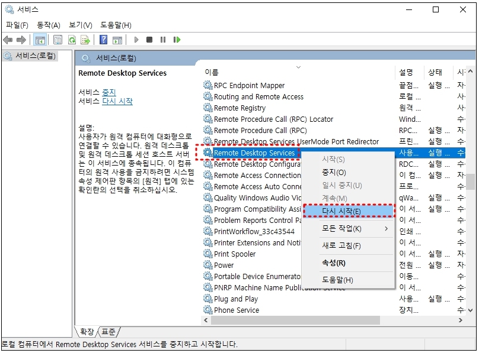Toggle Show/Hide Action Pane toolbar icon
This screenshot has width=479, height=353.
pos(117,40)
